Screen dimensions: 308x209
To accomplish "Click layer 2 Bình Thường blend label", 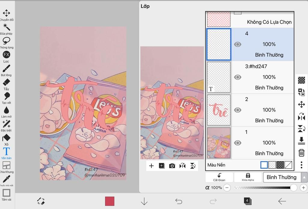I will click(x=269, y=120).
